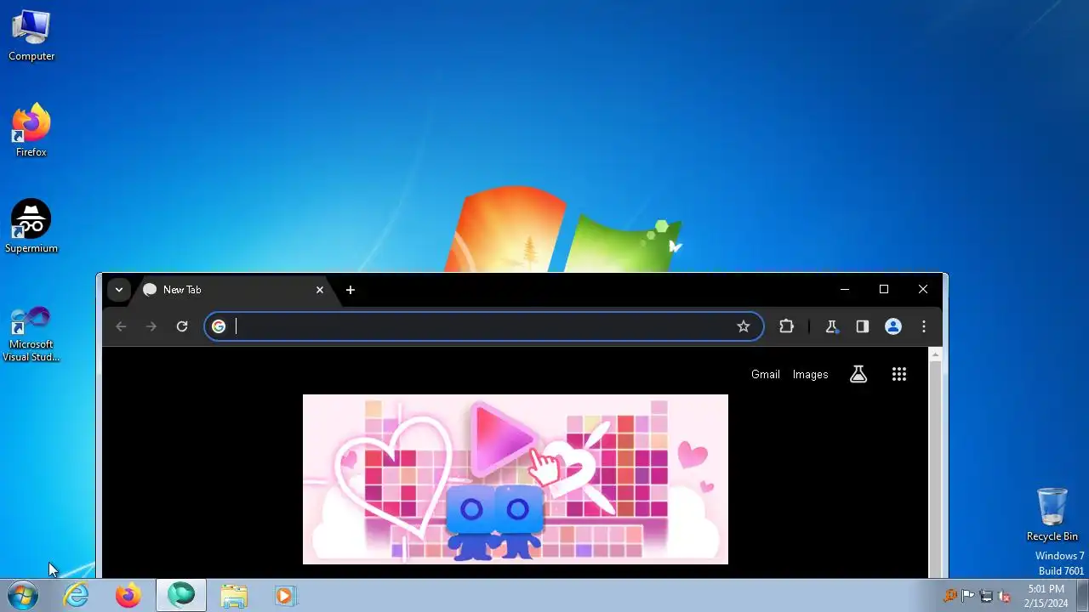The width and height of the screenshot is (1089, 612).
Task: Maximize the browser window
Action: 884,290
